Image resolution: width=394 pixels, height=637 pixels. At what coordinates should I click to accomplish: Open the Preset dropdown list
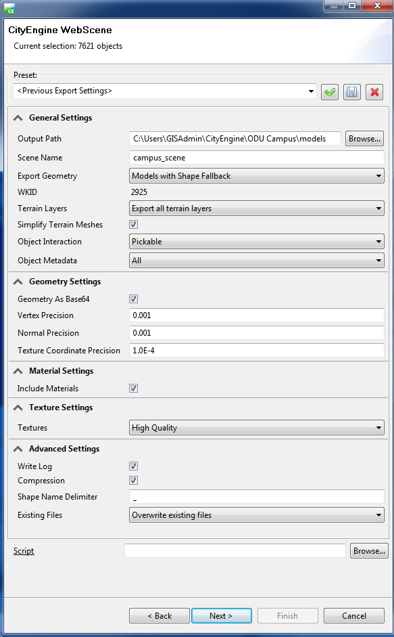pos(165,91)
